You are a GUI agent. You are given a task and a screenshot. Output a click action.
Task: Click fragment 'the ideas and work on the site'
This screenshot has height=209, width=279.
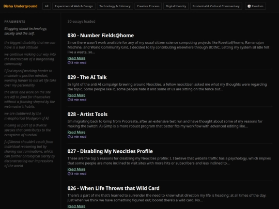(x=29, y=100)
